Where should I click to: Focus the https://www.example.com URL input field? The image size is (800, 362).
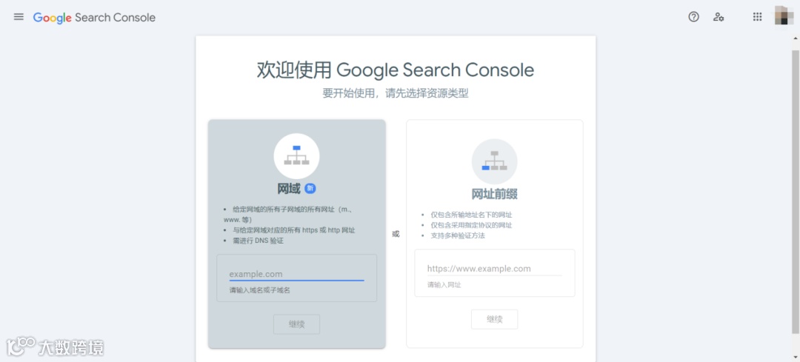click(x=494, y=269)
